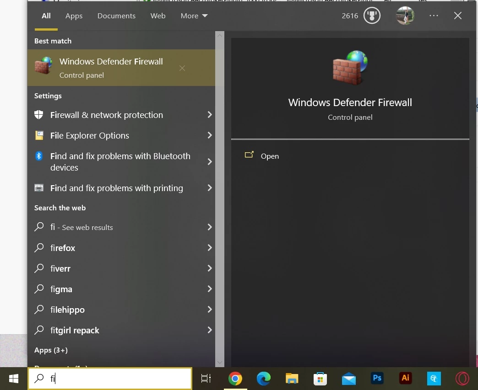Expand figma suggestion chevron
This screenshot has height=390, width=478.
[210, 288]
